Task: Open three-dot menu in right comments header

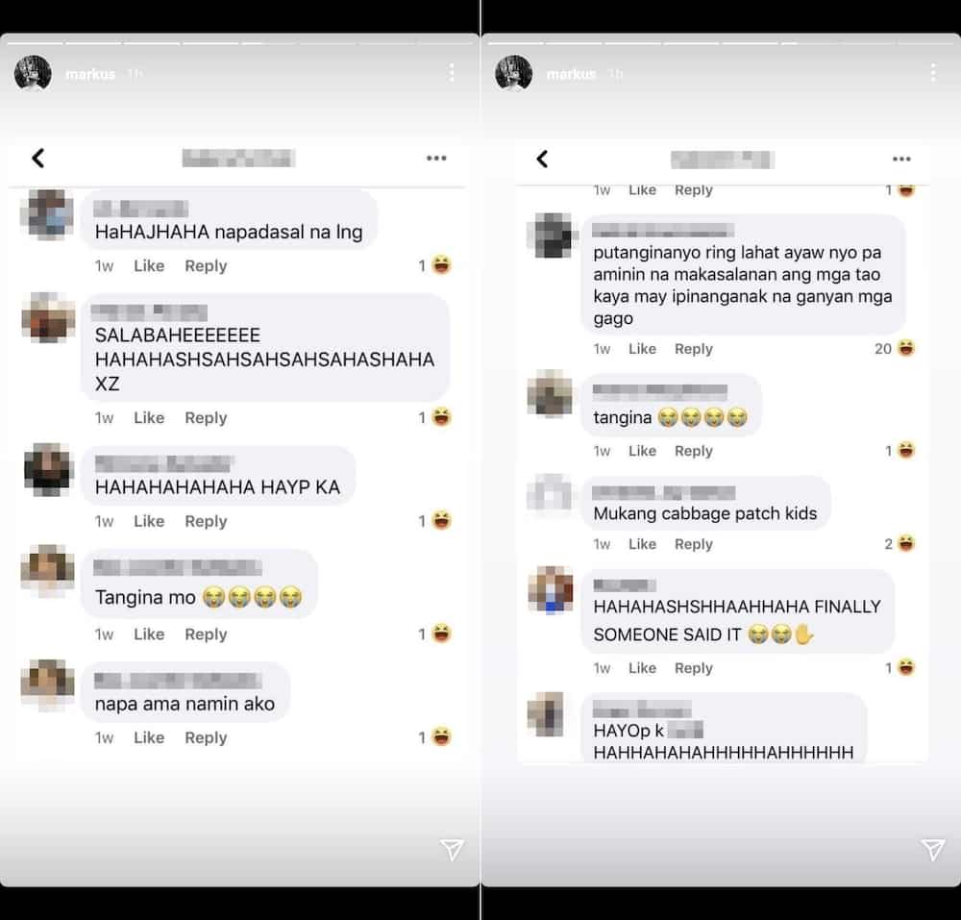Action: [x=901, y=159]
